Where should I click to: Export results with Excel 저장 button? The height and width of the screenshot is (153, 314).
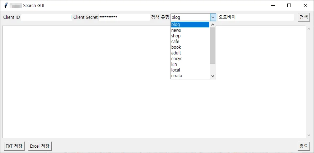coord(40,146)
